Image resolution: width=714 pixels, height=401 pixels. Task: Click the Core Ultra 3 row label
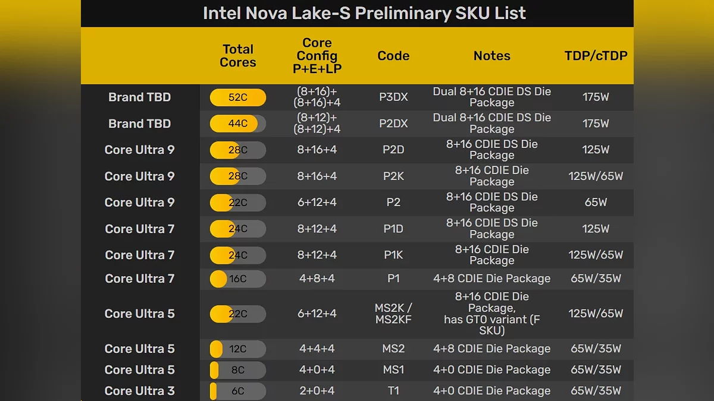(x=140, y=391)
